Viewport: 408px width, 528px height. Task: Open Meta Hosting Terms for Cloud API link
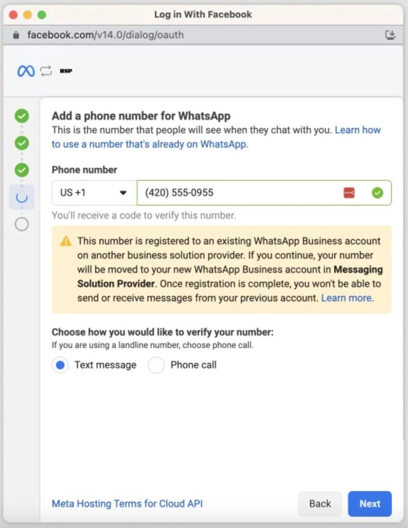click(127, 504)
